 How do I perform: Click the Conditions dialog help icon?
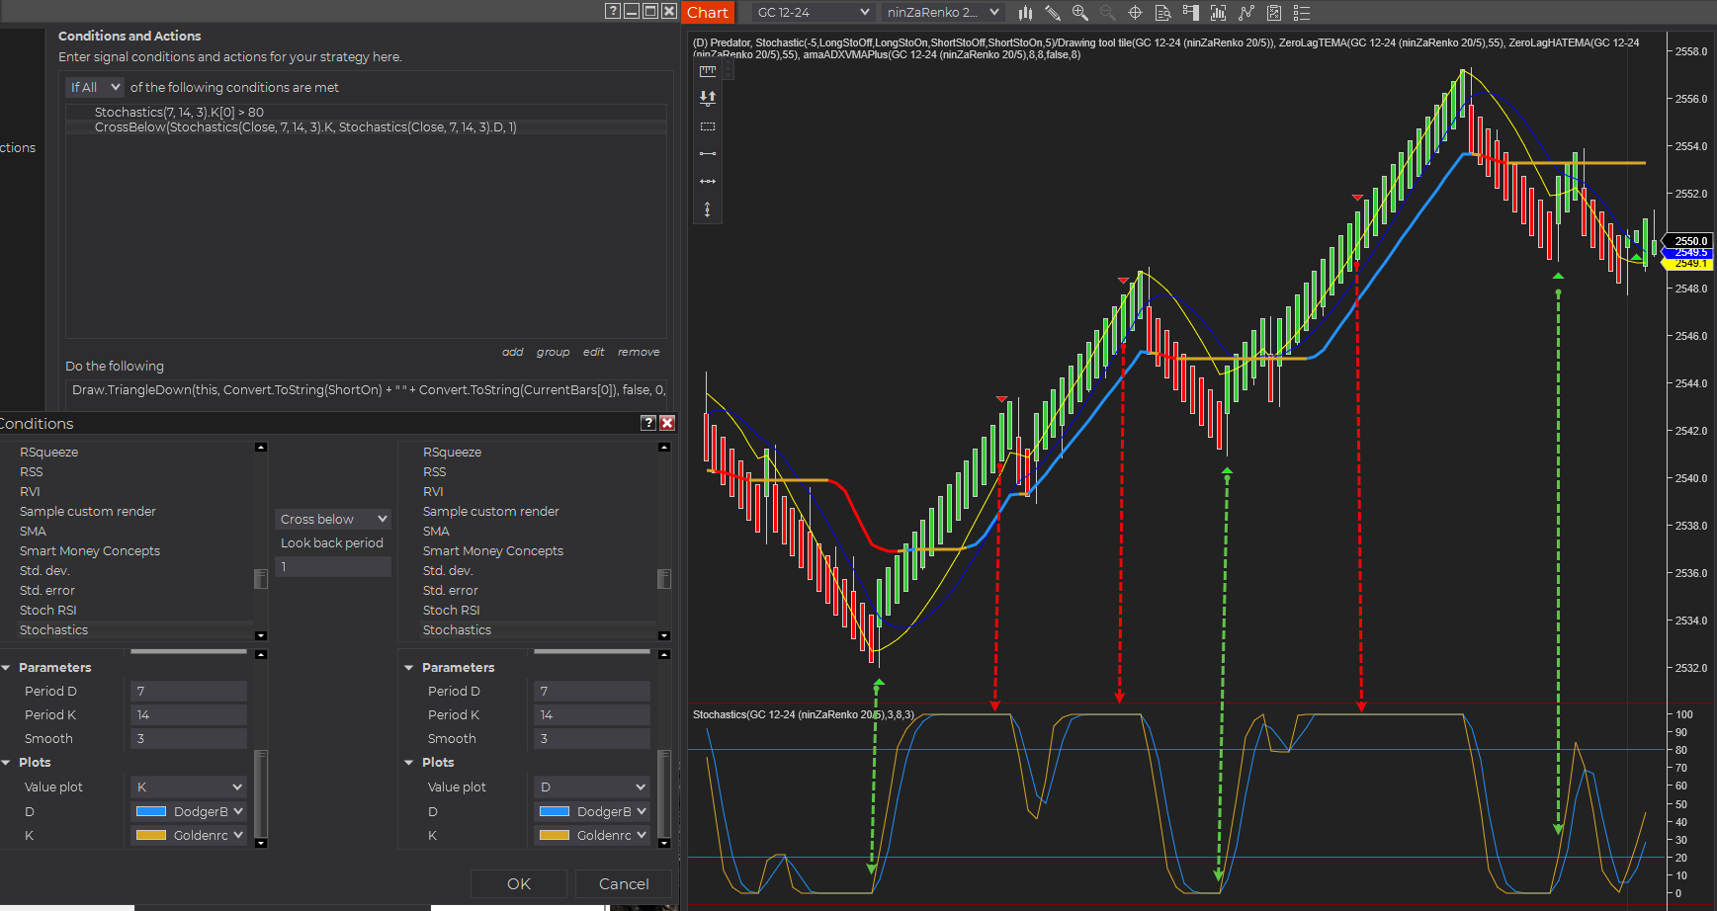coord(648,423)
